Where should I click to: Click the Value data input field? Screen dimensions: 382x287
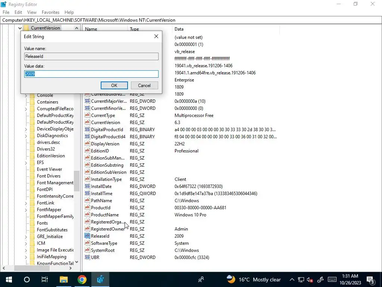91,74
